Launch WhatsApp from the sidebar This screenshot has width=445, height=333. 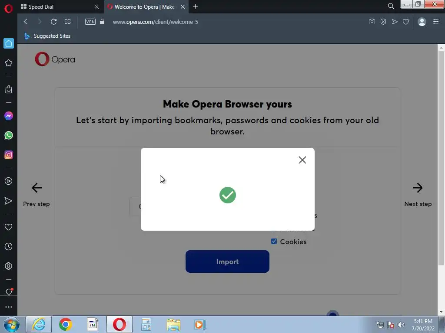[9, 135]
